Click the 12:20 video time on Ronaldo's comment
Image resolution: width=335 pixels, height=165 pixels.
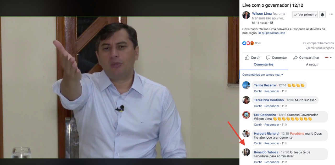point(285,152)
